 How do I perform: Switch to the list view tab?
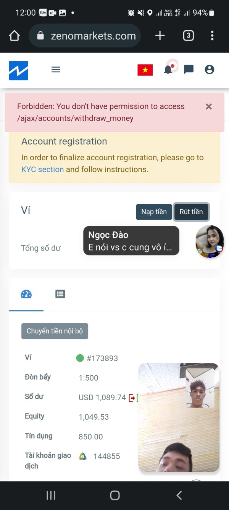point(60,294)
